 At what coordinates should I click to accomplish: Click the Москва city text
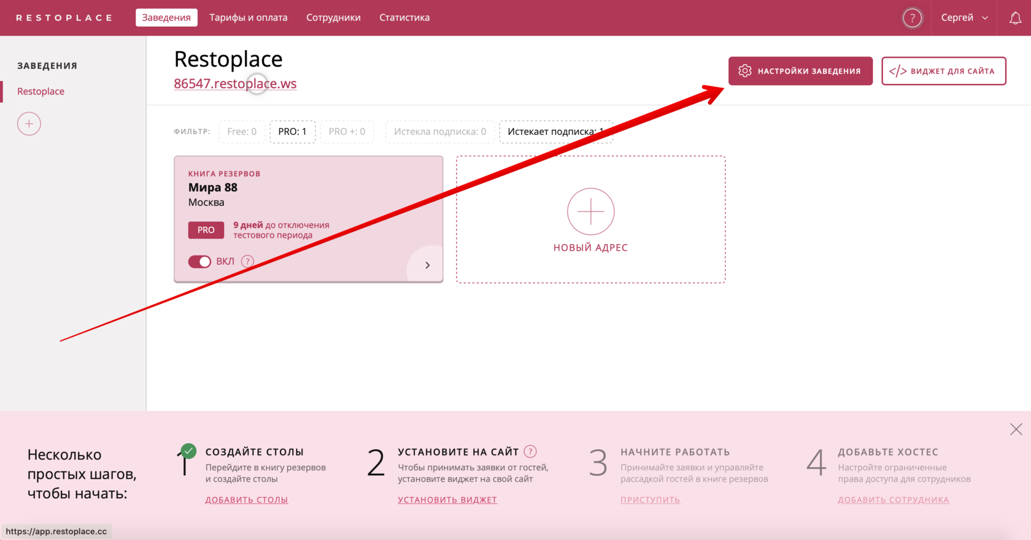206,202
